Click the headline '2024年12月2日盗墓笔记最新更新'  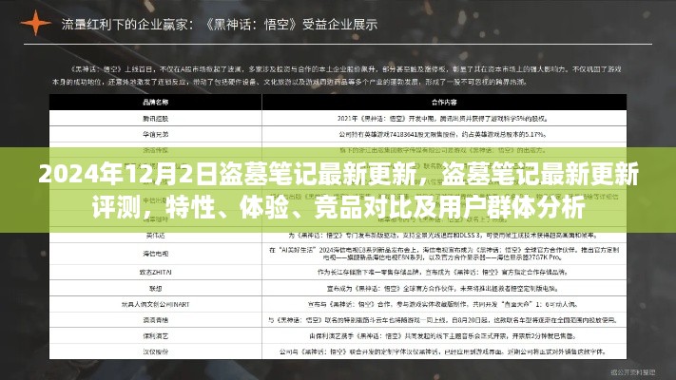tap(228, 176)
